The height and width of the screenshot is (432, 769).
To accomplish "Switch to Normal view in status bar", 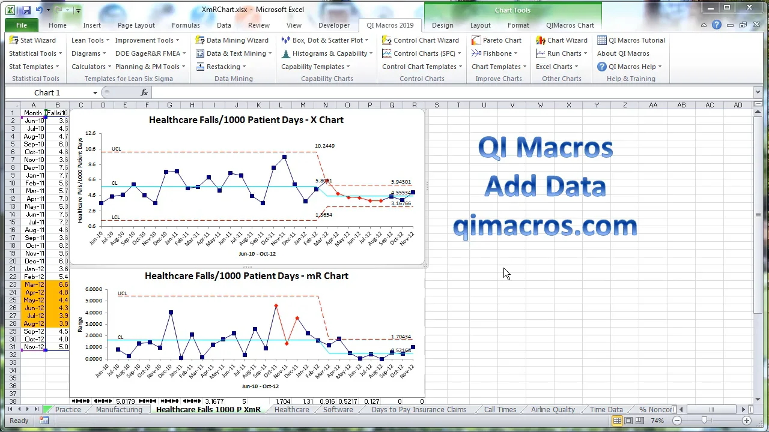I will [618, 421].
